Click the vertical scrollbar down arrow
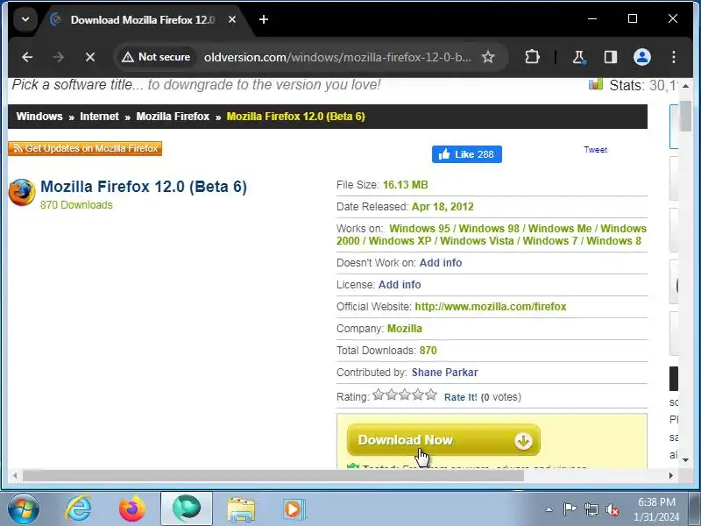This screenshot has height=526, width=701. [x=685, y=459]
